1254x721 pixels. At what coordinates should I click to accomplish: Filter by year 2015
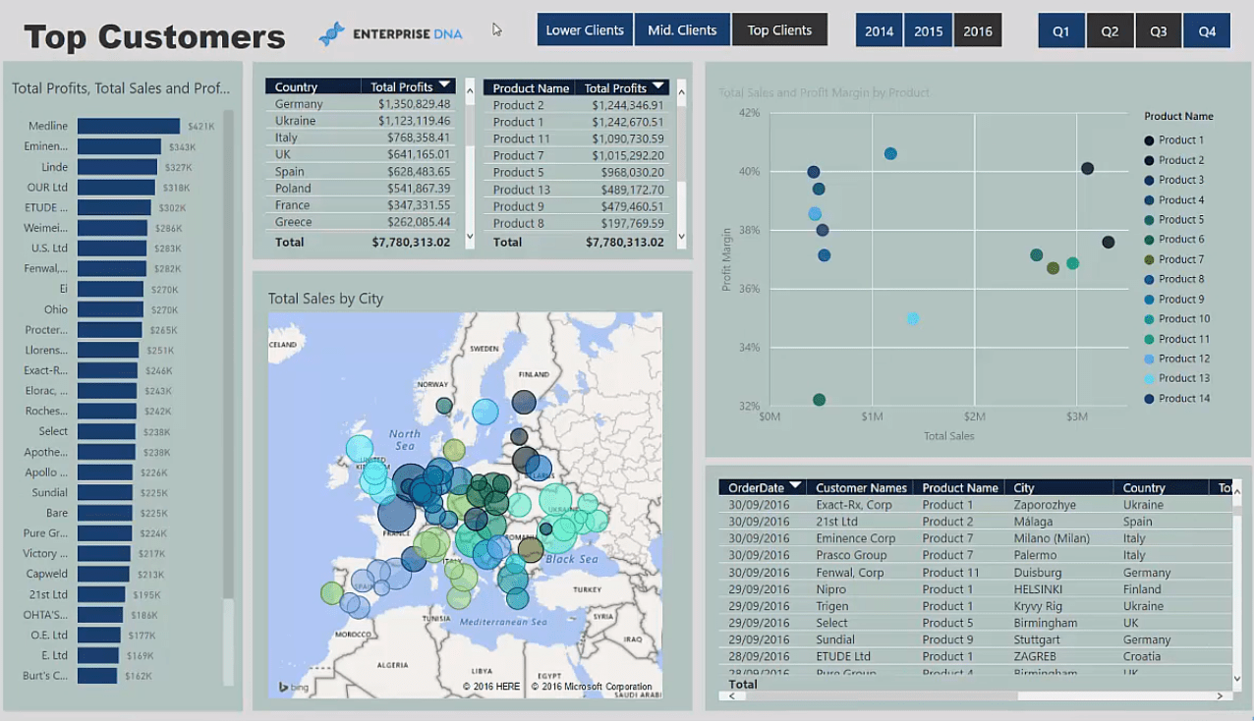929,30
